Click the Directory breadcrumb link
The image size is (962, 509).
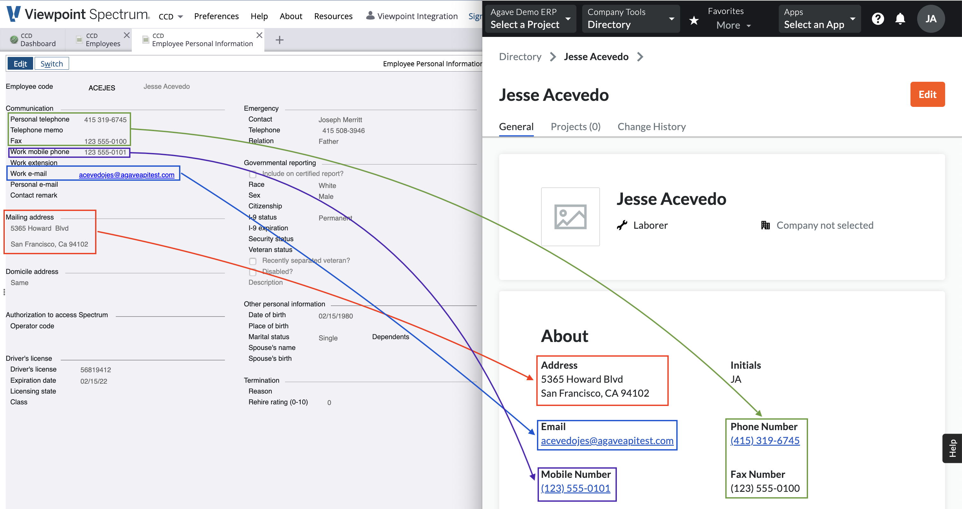[x=520, y=57]
